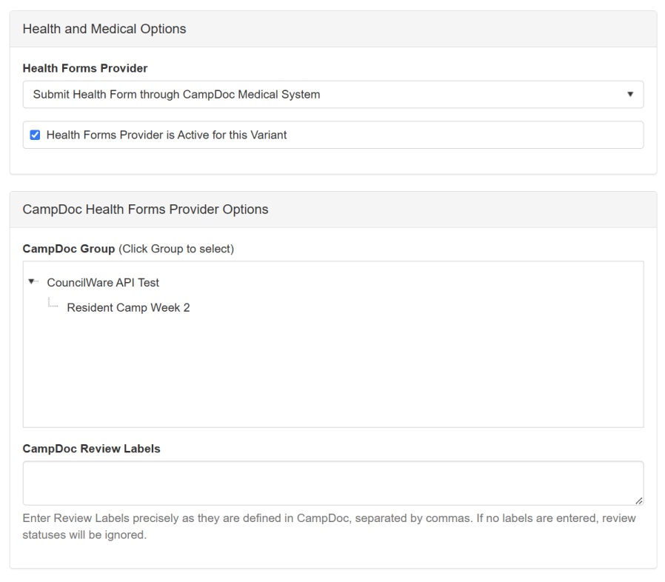The image size is (665, 582).
Task: Click the 'Health Forms Provider is Active' label text
Action: click(x=166, y=136)
